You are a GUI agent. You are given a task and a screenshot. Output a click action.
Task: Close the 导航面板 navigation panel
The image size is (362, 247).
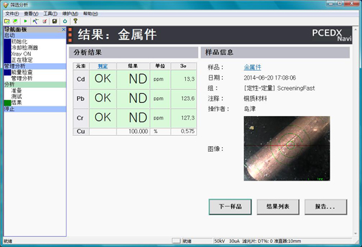64,30
